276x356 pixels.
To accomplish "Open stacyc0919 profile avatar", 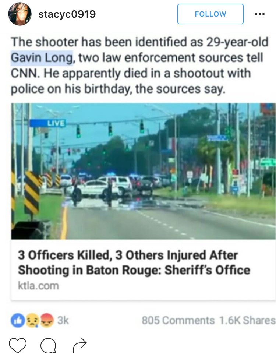I will pyautogui.click(x=20, y=14).
